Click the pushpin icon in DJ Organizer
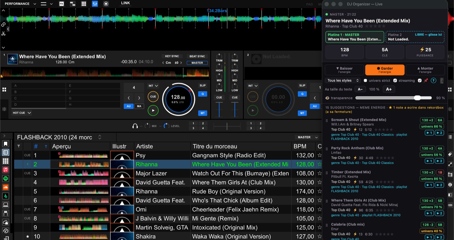The width and height of the screenshot is (454, 240). tap(426, 81)
